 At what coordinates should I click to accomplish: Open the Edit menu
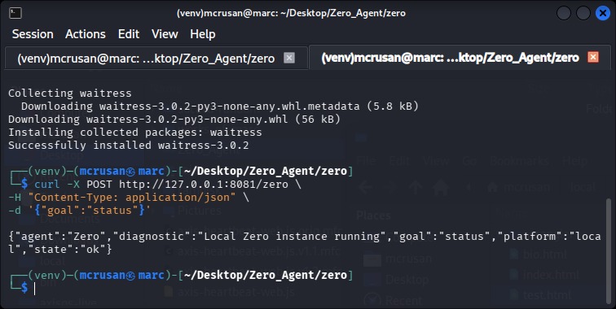pos(129,34)
